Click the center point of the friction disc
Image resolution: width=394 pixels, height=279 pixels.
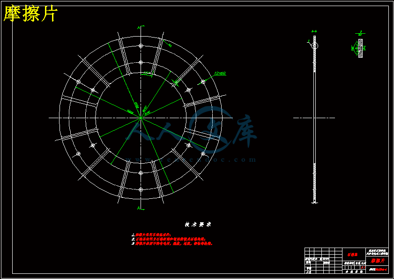pos(140,118)
